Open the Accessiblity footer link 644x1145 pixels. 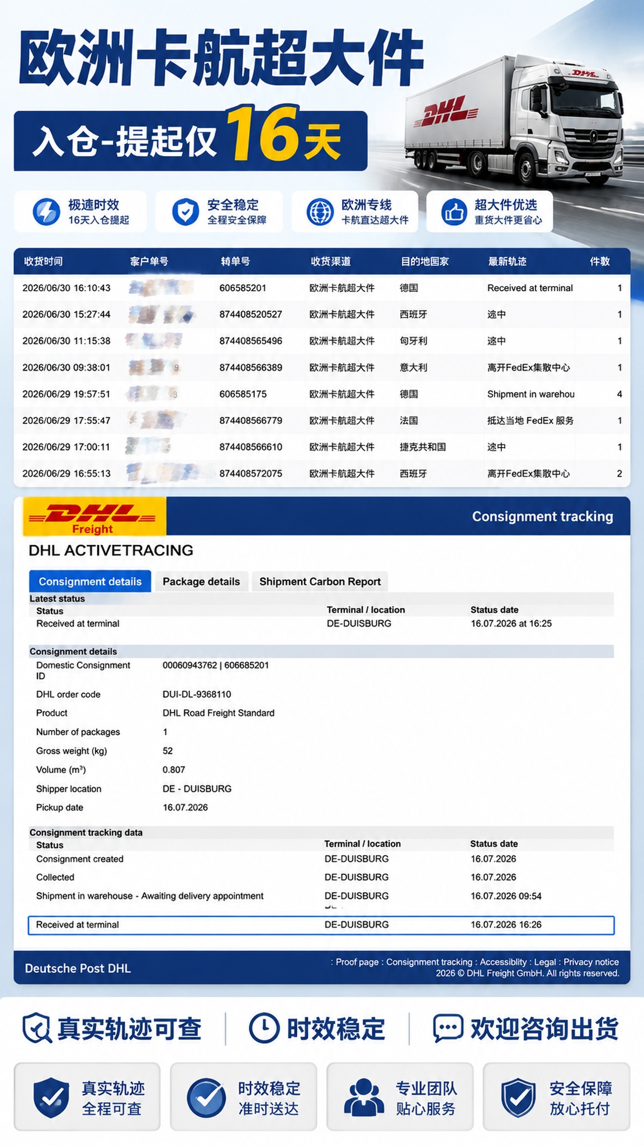pos(503,962)
